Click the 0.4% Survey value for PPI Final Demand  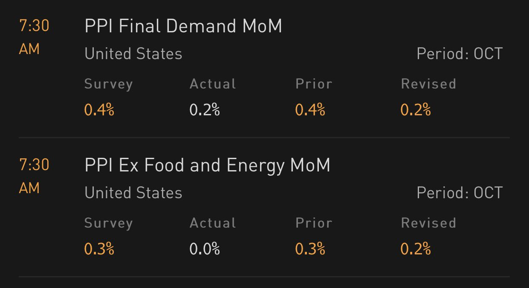tap(99, 110)
